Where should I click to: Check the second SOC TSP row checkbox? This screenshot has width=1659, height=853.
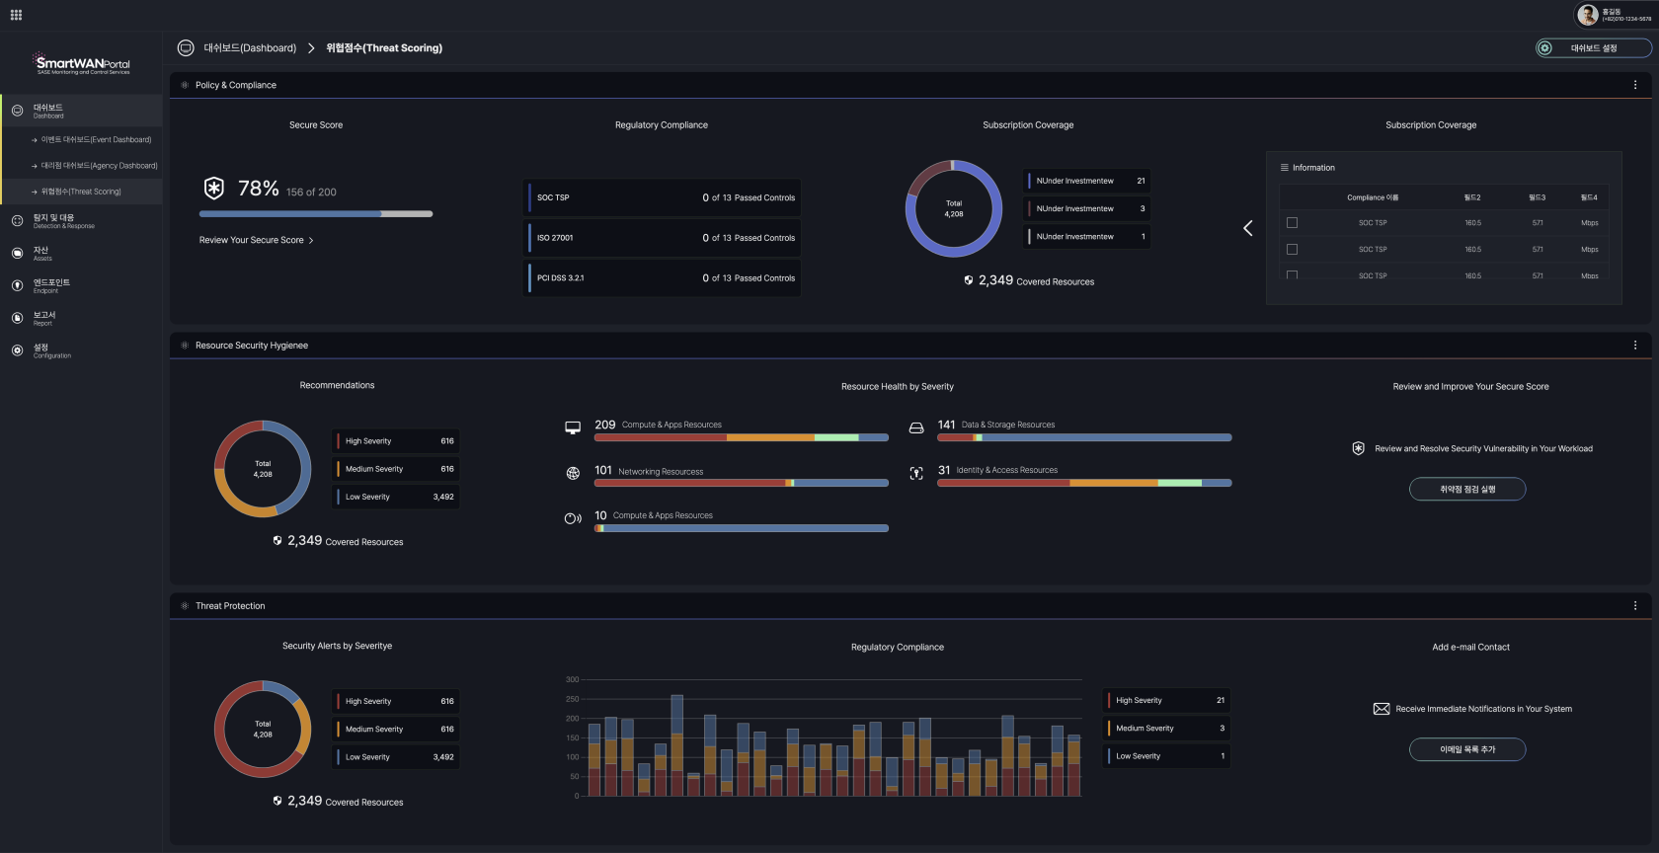(x=1292, y=250)
